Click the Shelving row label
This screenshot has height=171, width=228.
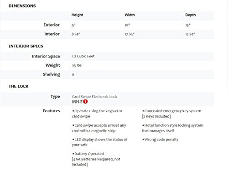click(x=52, y=74)
